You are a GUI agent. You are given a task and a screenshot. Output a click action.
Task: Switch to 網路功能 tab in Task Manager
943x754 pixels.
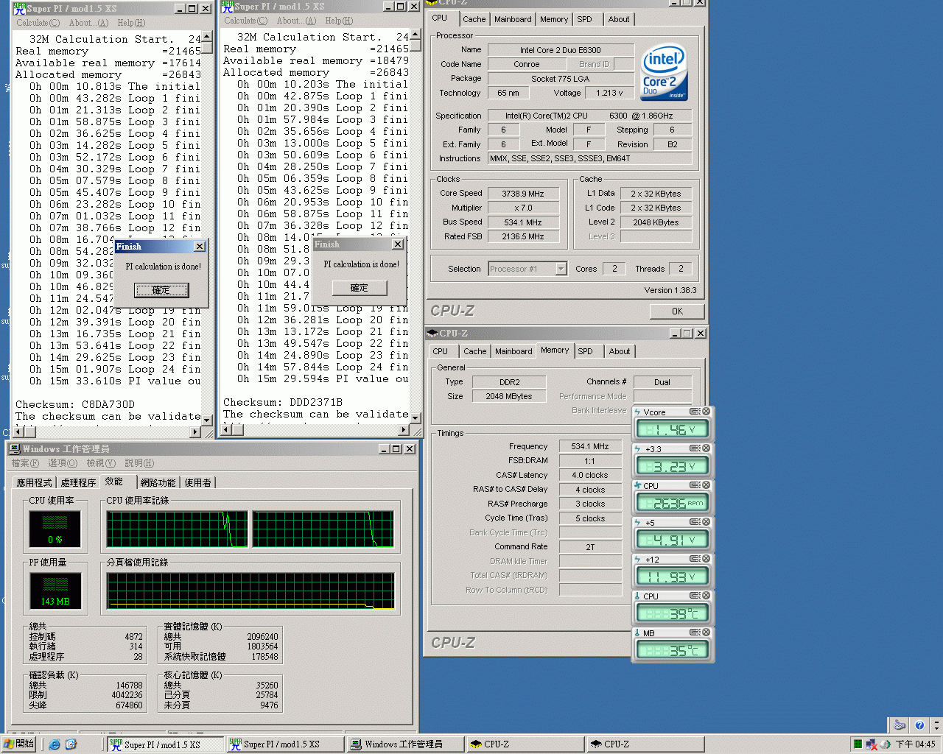[x=158, y=483]
